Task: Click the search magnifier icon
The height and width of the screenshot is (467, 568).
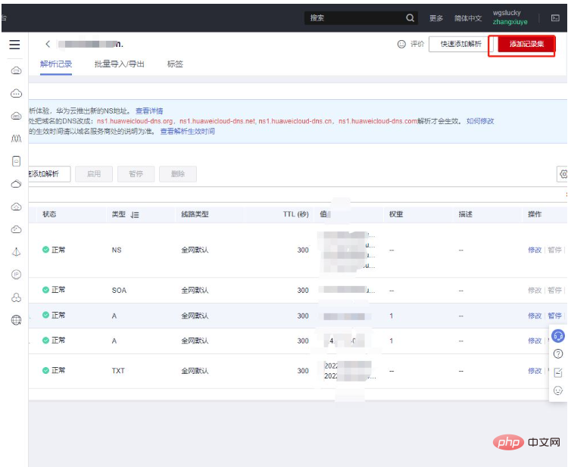Action: 410,17
